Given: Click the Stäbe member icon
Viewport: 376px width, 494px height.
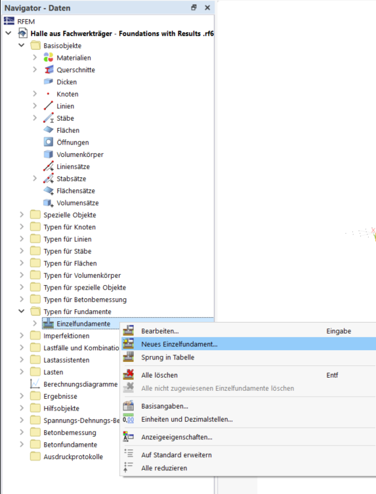Looking at the screenshot, I should point(48,118).
